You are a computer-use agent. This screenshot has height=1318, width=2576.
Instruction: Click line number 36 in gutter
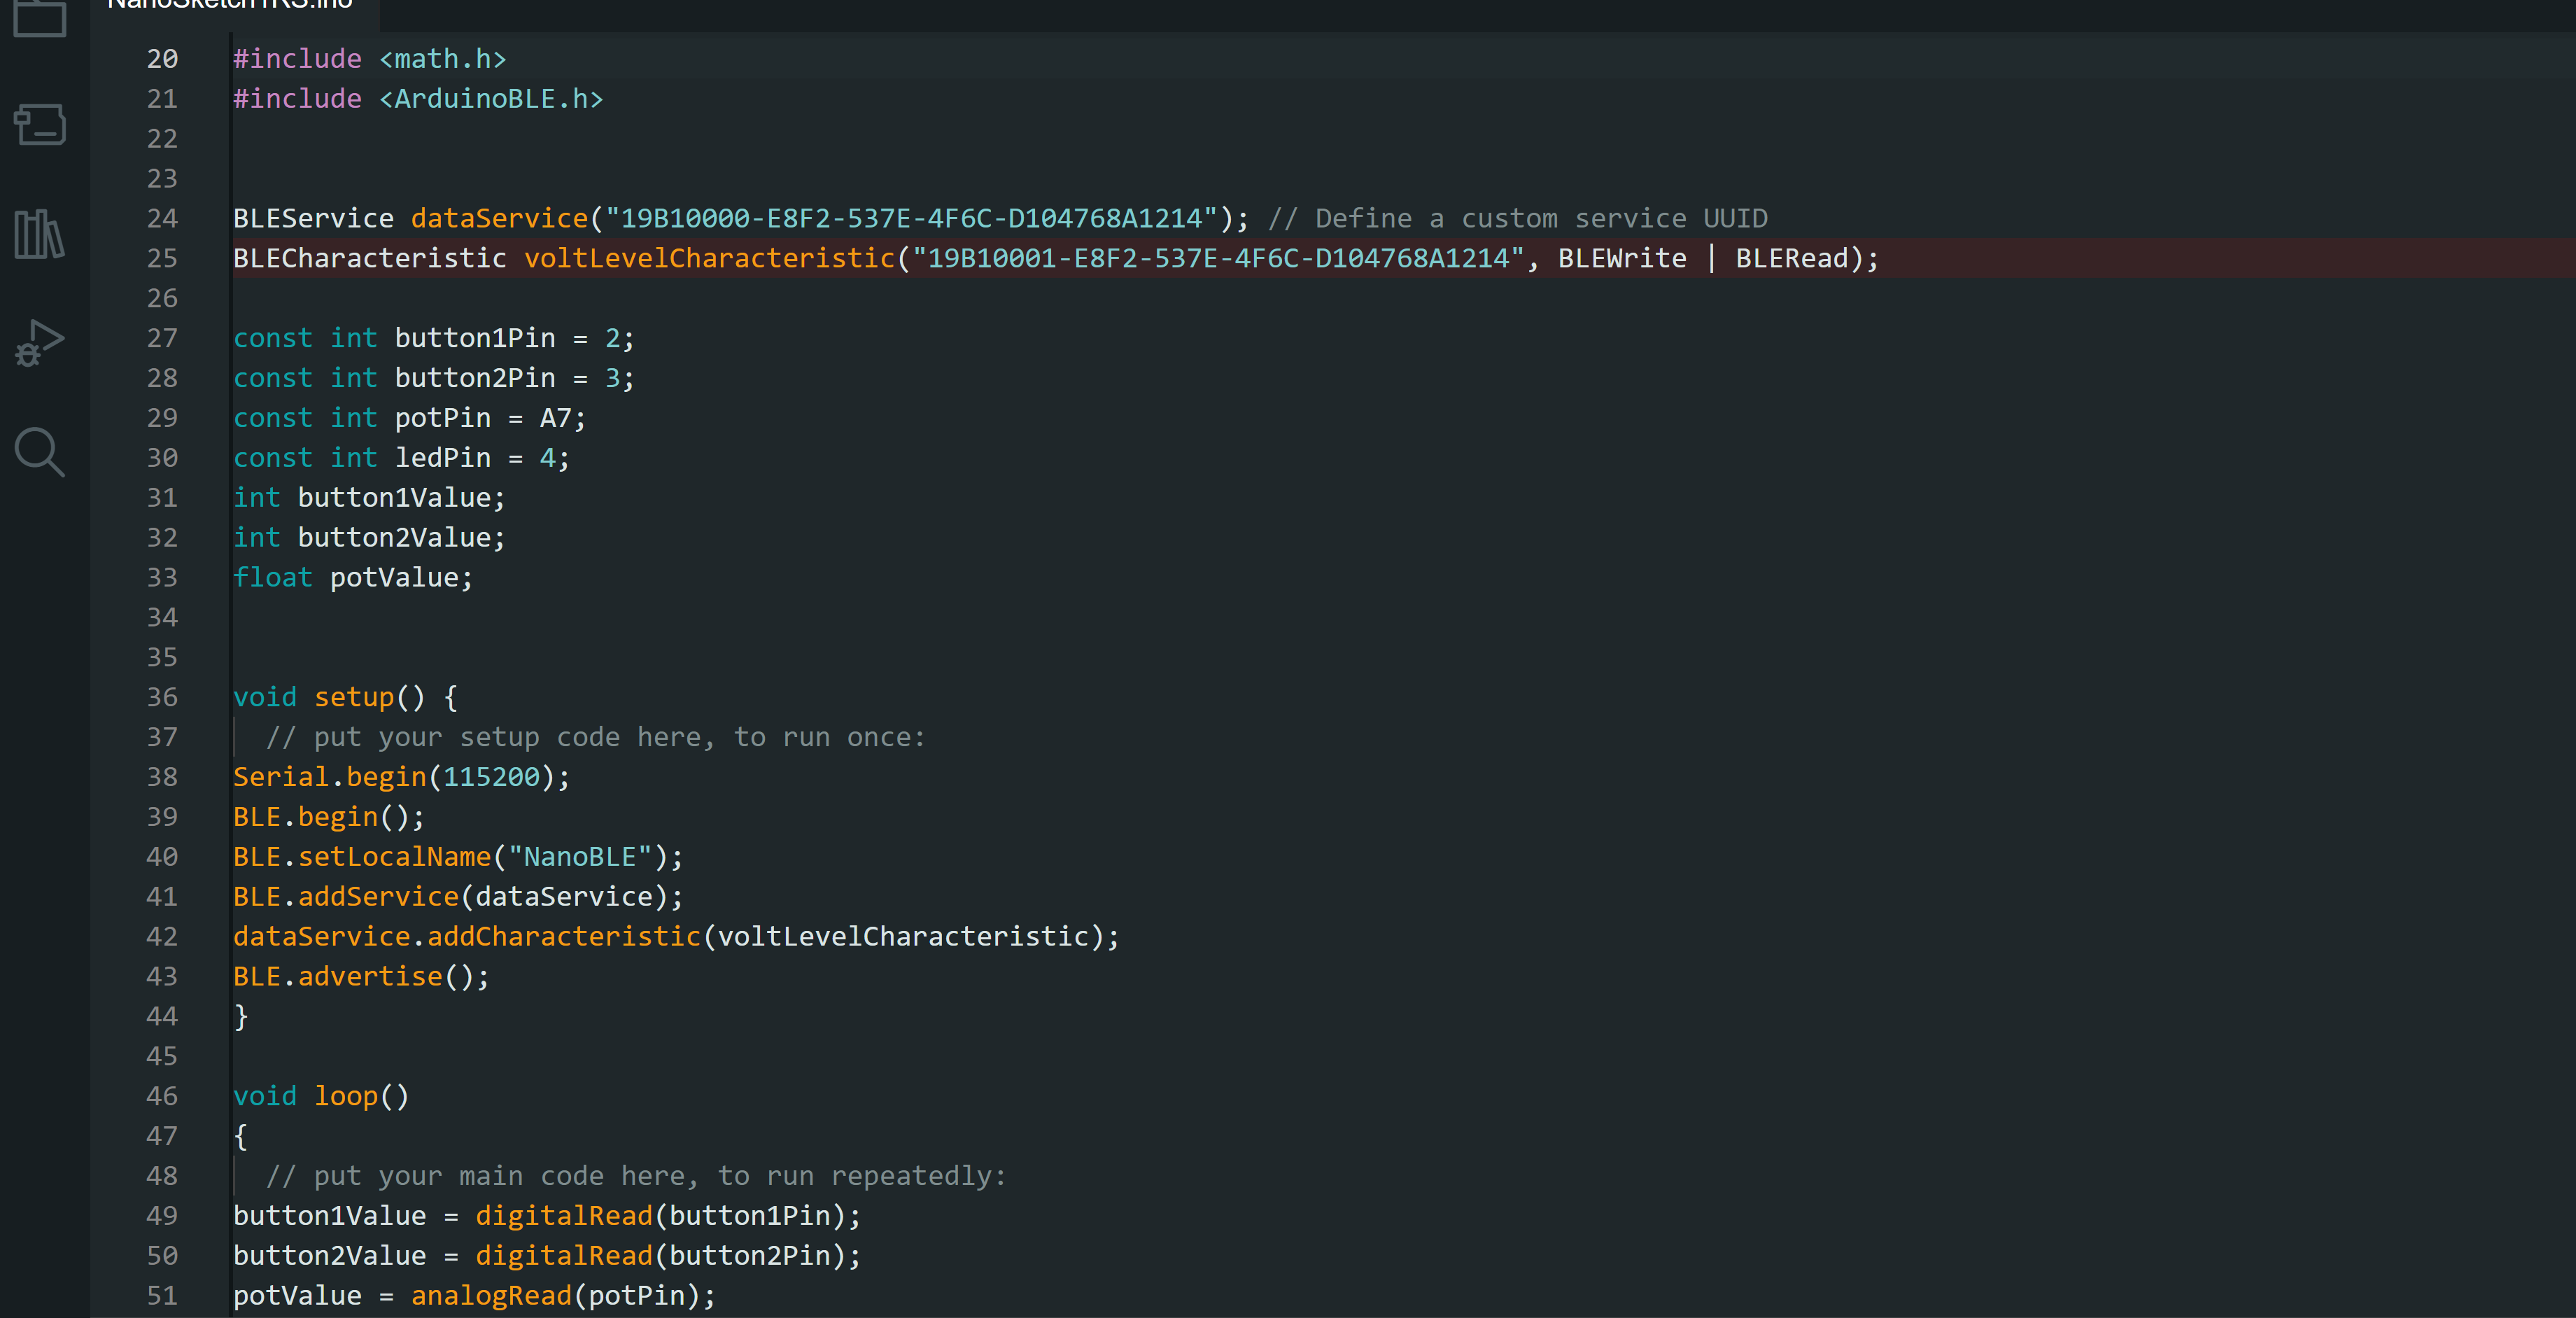(162, 697)
